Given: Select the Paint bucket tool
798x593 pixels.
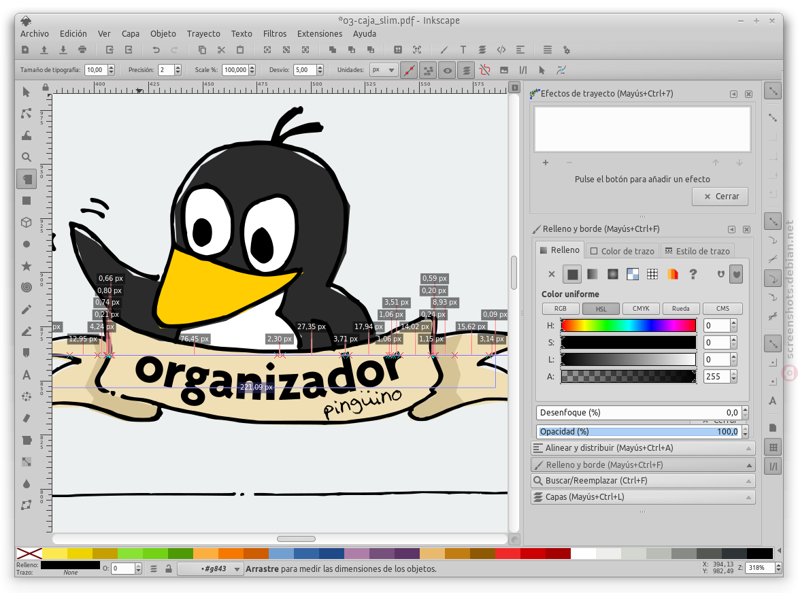Looking at the screenshot, I should pos(27,440).
